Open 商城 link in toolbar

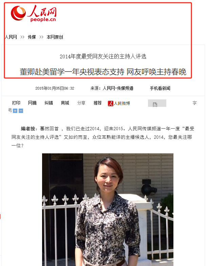(65, 103)
